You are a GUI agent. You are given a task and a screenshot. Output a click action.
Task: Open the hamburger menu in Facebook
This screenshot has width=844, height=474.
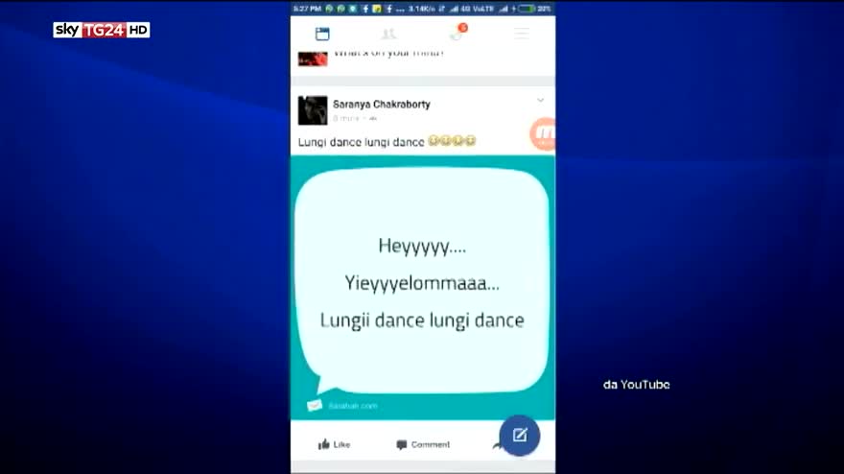(x=521, y=34)
